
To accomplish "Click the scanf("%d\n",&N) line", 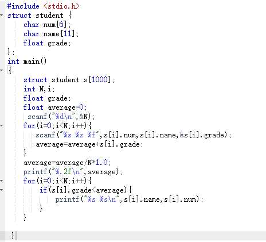I will 61,117.
